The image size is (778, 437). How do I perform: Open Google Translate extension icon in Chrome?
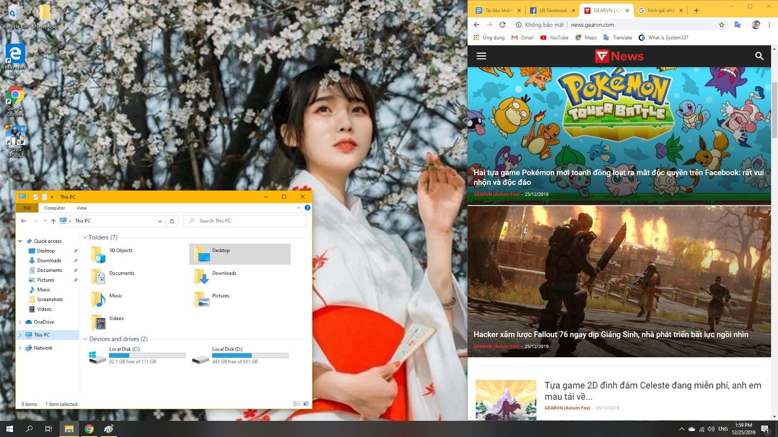[x=738, y=25]
